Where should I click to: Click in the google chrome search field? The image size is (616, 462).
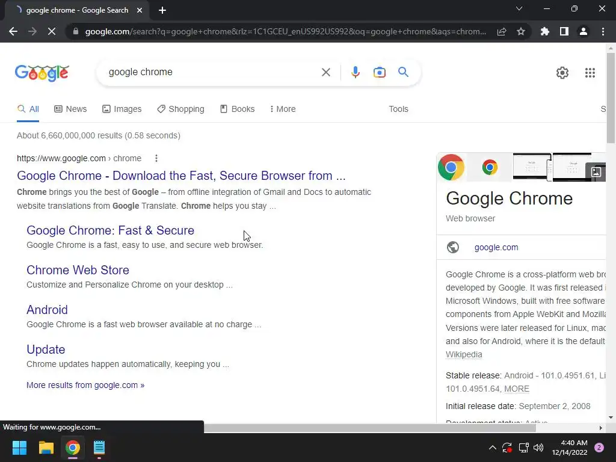coord(212,72)
